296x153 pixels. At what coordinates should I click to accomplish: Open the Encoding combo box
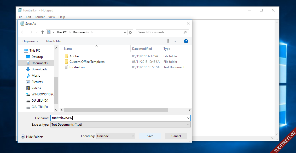pyautogui.click(x=115, y=136)
